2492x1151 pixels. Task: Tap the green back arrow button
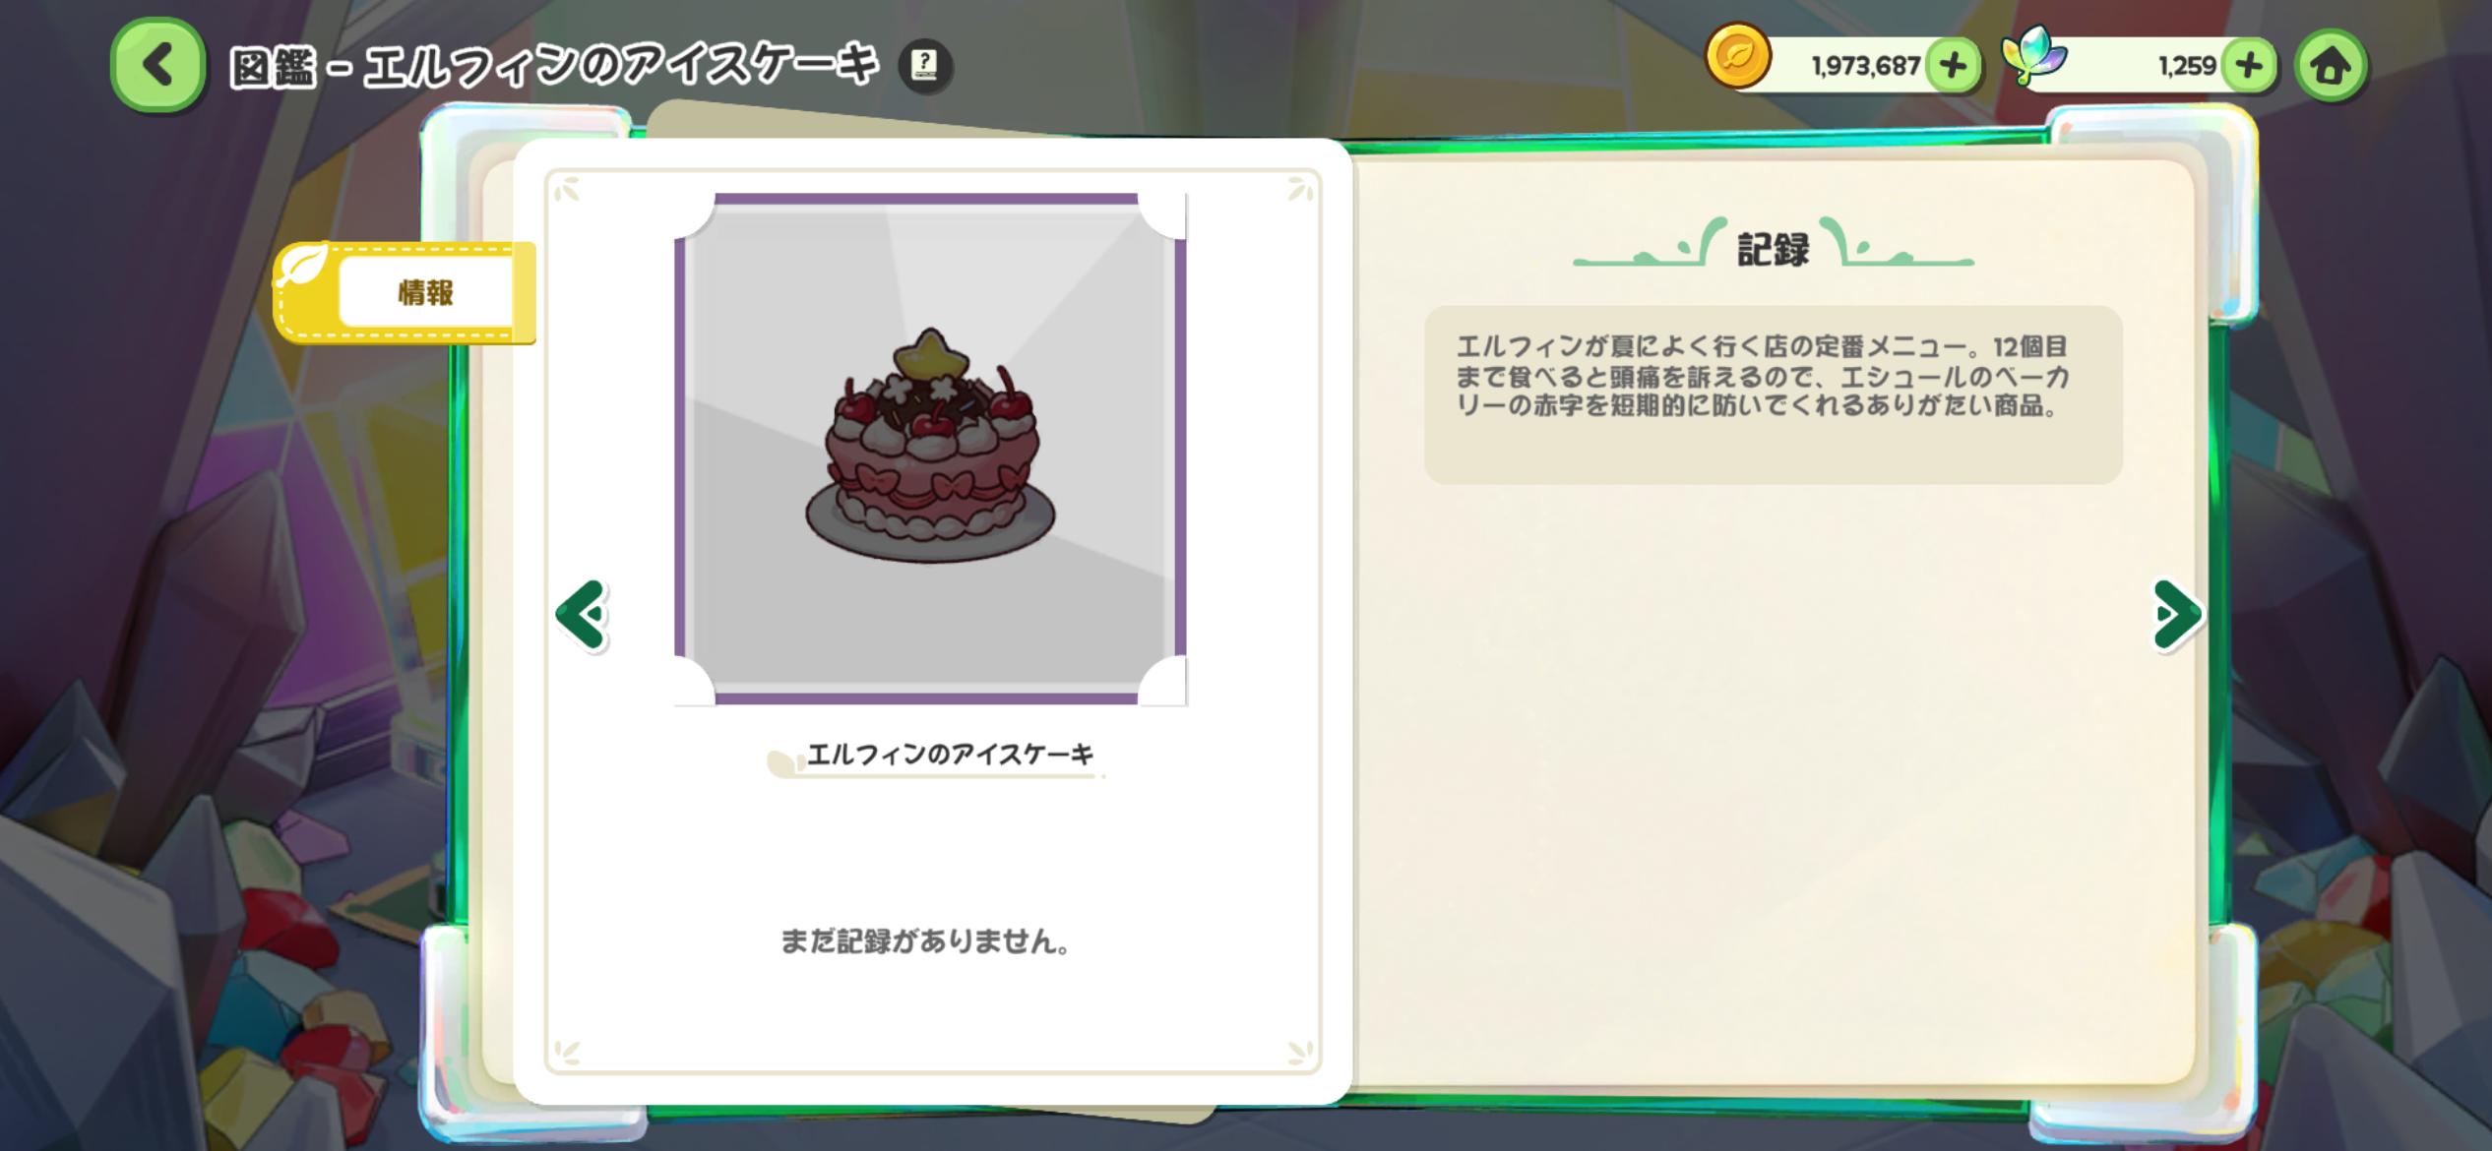pos(158,65)
